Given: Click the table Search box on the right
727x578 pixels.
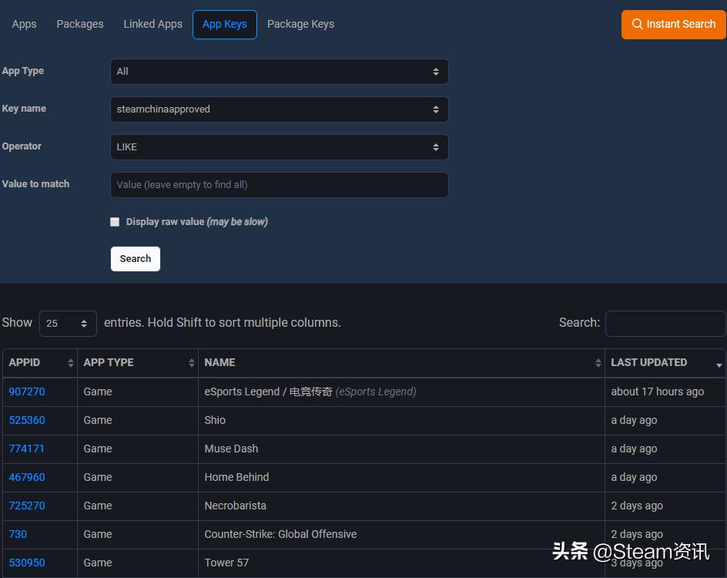Looking at the screenshot, I should tap(665, 323).
